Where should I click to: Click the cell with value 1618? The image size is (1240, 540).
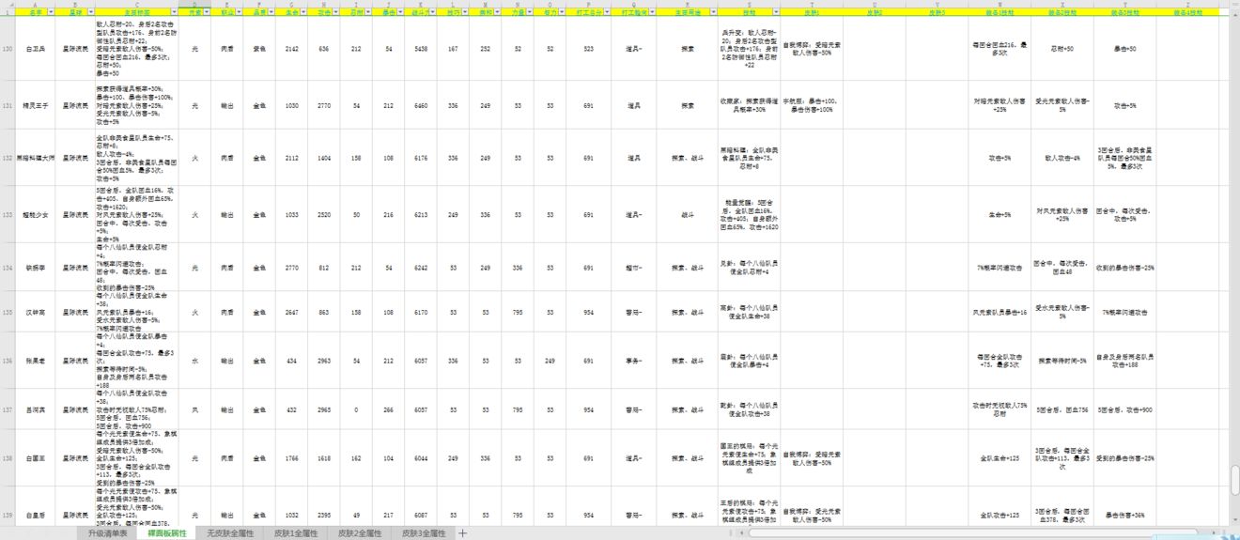(x=324, y=458)
